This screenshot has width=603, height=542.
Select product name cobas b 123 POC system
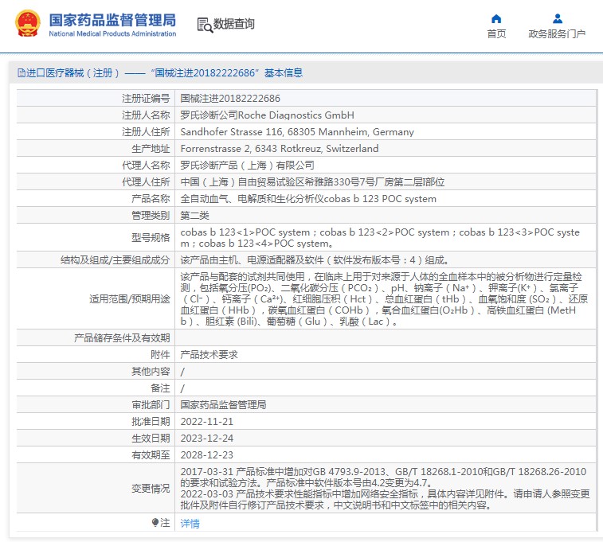click(308, 199)
